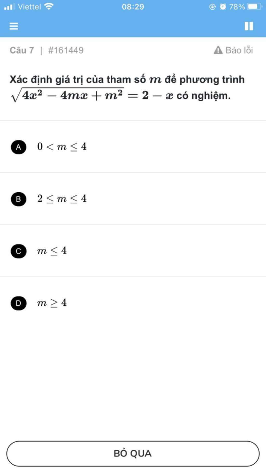Tap the battery indicator icon
266x473 pixels.
[x=254, y=6]
